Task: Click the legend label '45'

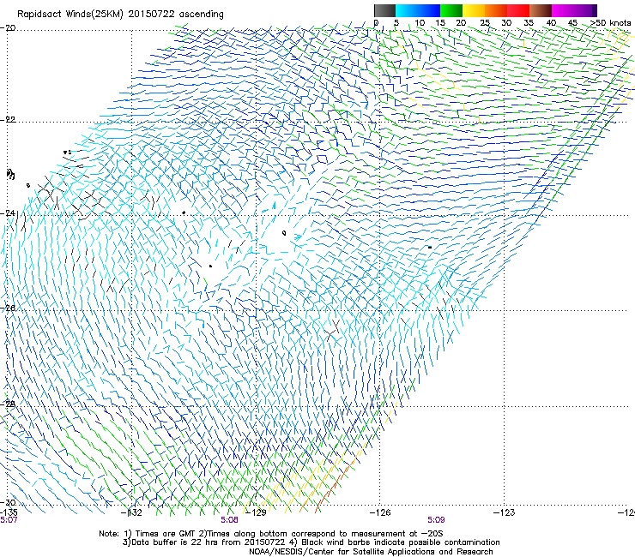Action: (x=572, y=23)
